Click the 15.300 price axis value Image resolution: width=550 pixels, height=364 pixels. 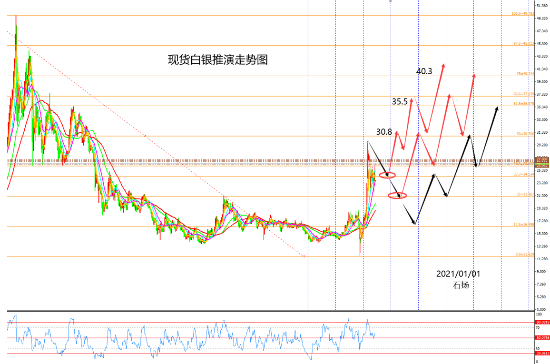point(542,234)
